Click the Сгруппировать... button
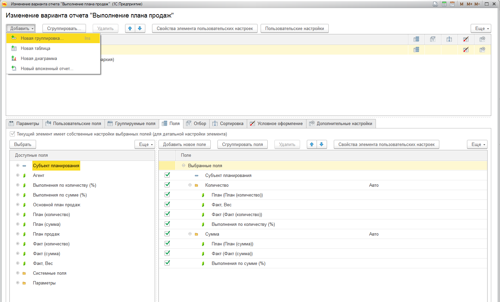The height and width of the screenshot is (302, 500). tap(64, 28)
